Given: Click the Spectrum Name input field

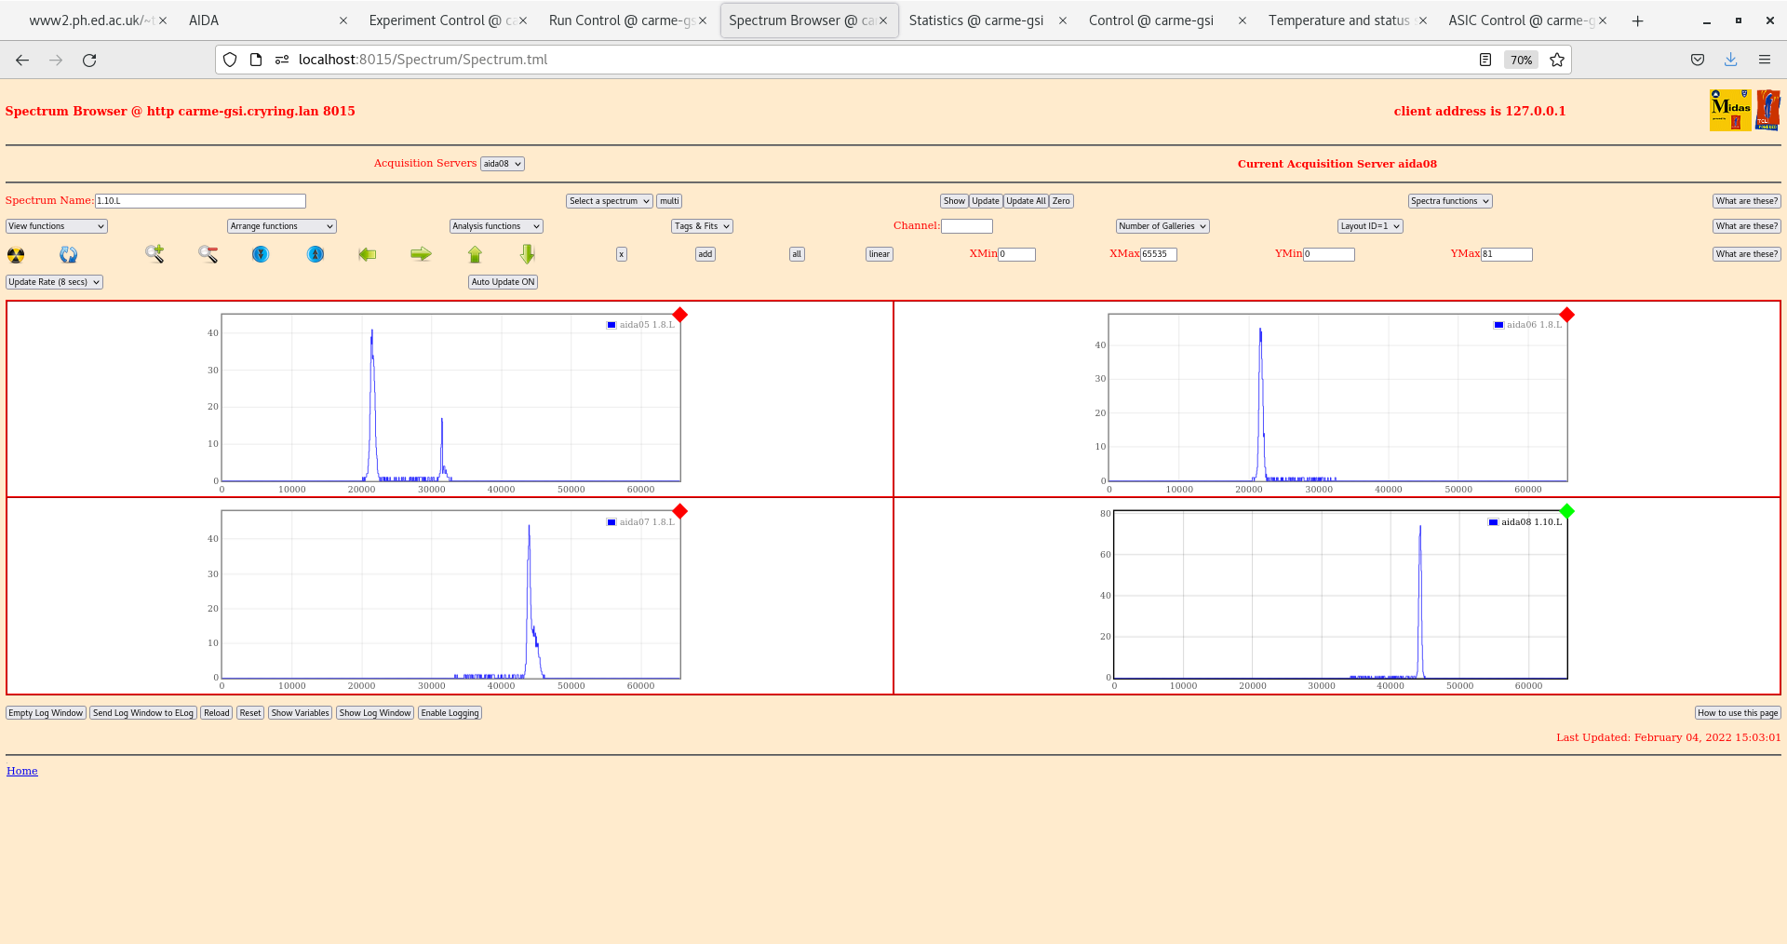Looking at the screenshot, I should (x=200, y=201).
